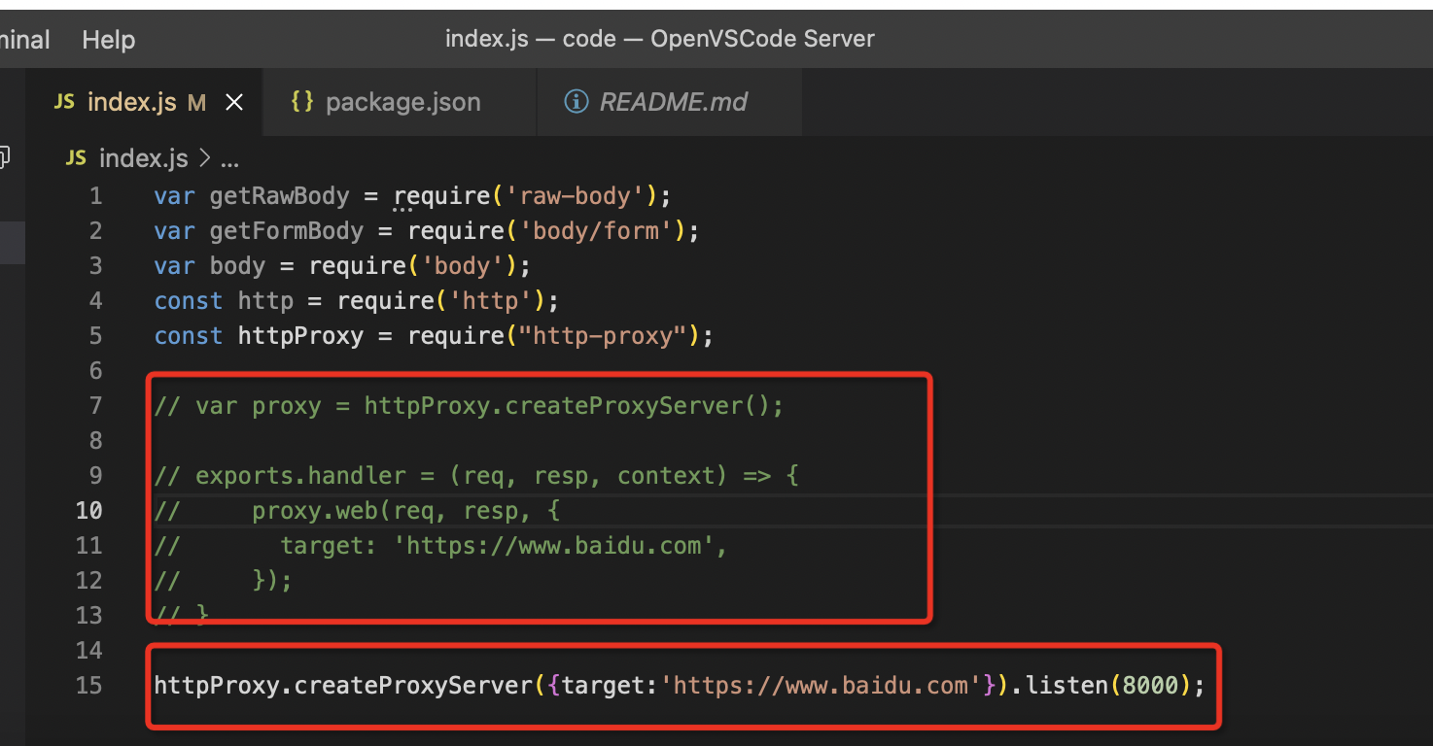This screenshot has height=746, width=1433.
Task: Click the info icon on README.md tab
Action: pyautogui.click(x=577, y=102)
